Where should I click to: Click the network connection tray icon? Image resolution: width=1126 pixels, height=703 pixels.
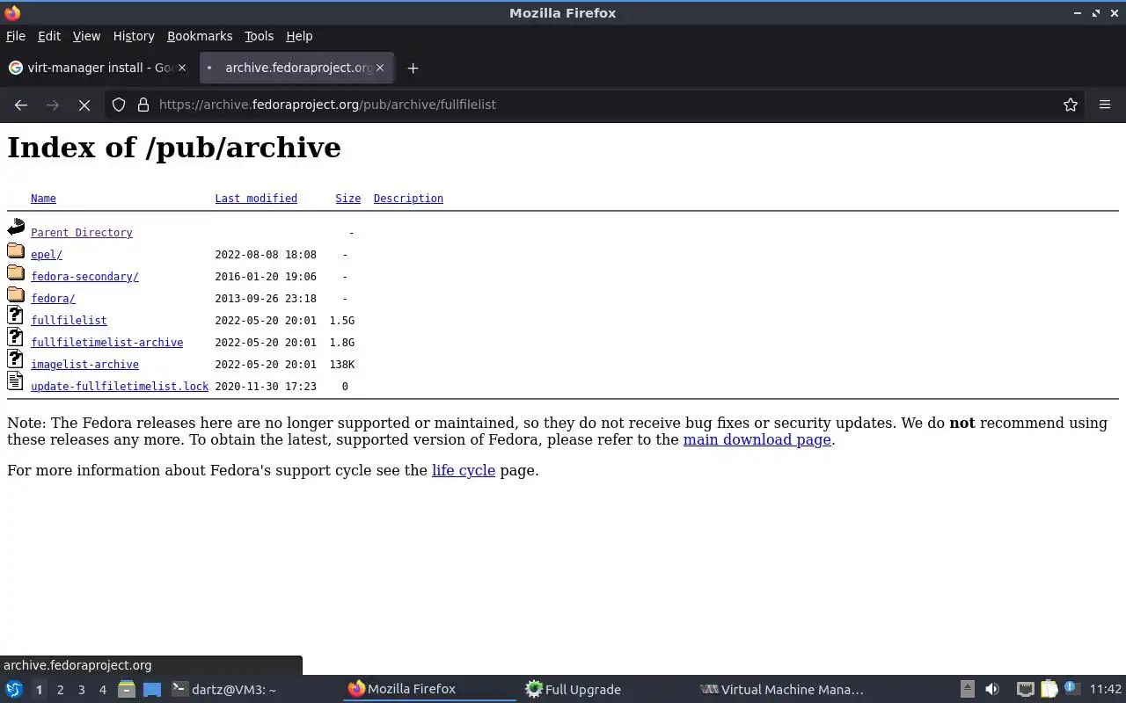(x=1025, y=690)
